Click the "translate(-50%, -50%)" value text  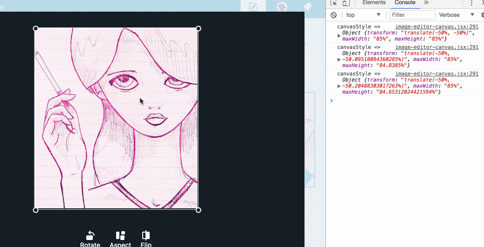click(436, 33)
